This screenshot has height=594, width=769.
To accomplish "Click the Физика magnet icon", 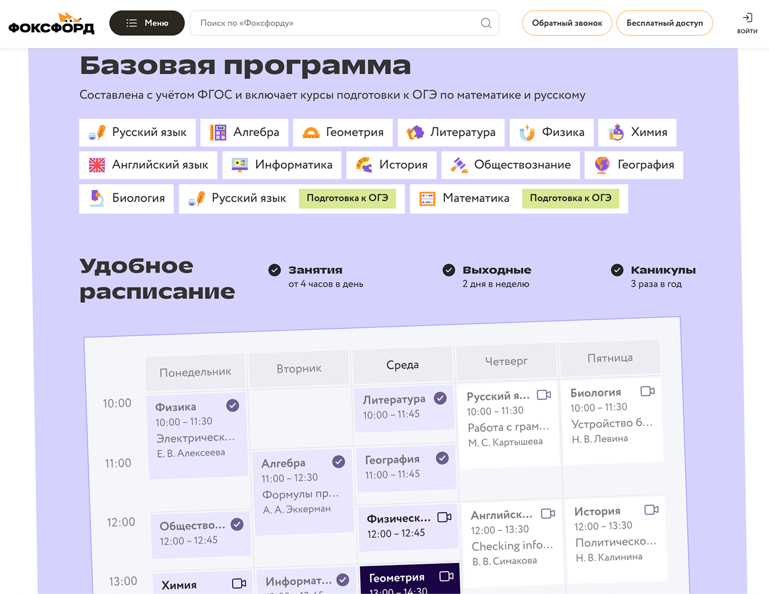I will pos(527,132).
